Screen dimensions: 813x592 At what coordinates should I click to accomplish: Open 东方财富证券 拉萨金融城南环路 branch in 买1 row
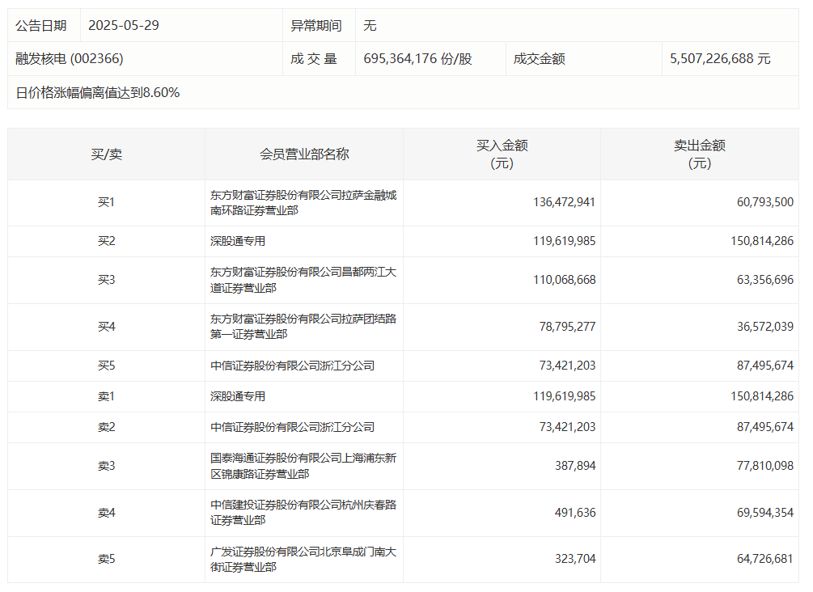[303, 202]
